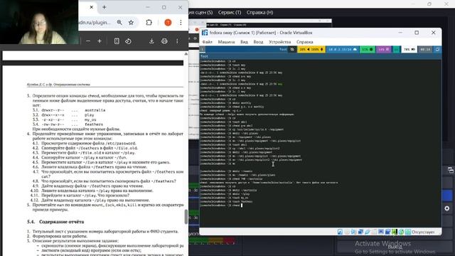The width and height of the screenshot is (455, 256).
Task: Open the Chrome three-dot menu
Action: click(181, 22)
